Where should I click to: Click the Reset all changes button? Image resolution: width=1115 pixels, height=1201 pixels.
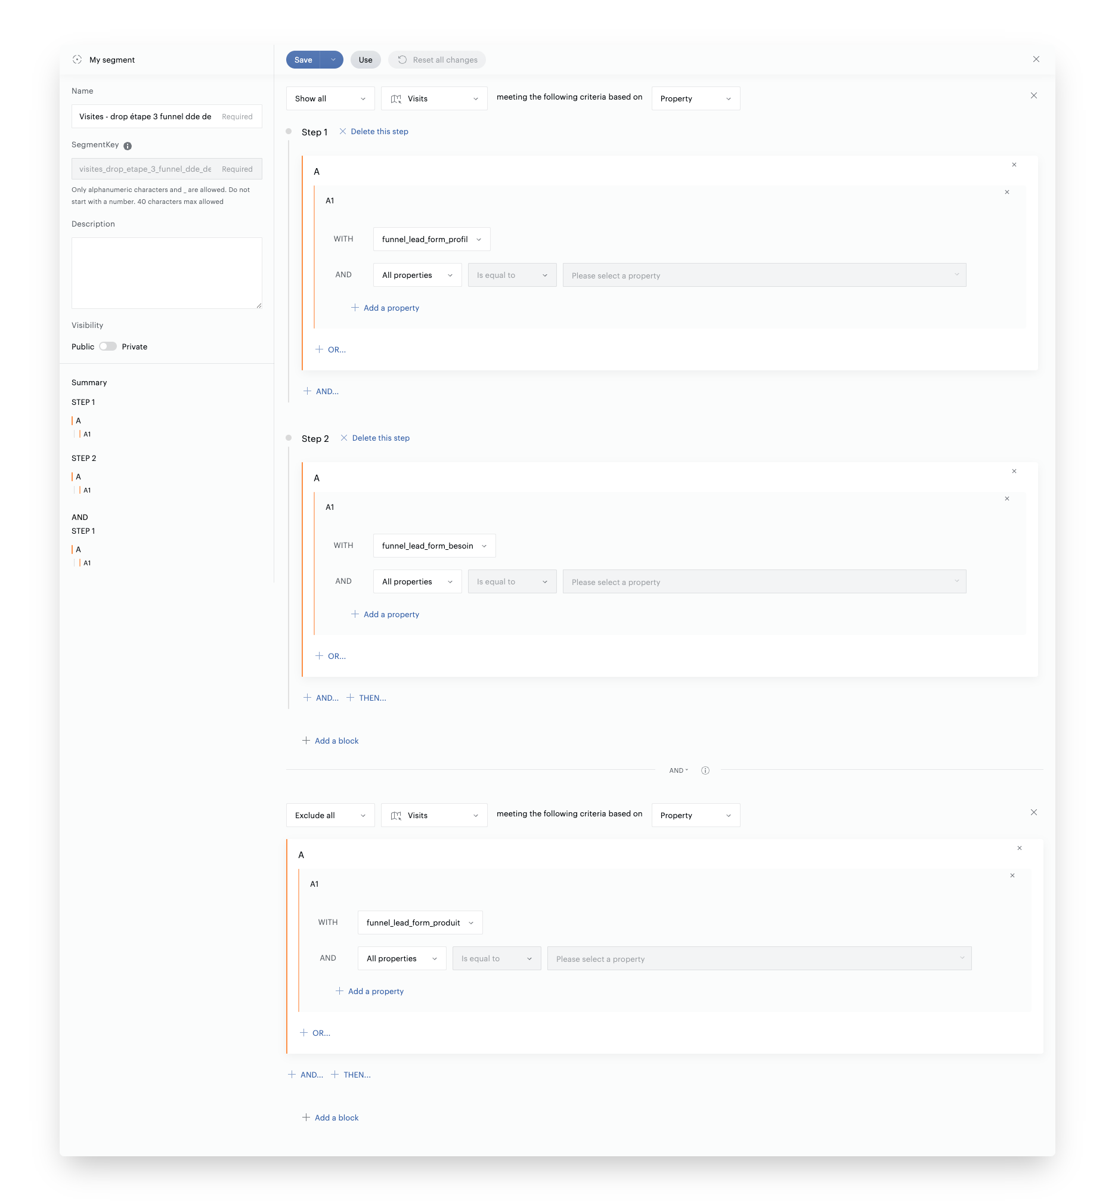coord(437,60)
